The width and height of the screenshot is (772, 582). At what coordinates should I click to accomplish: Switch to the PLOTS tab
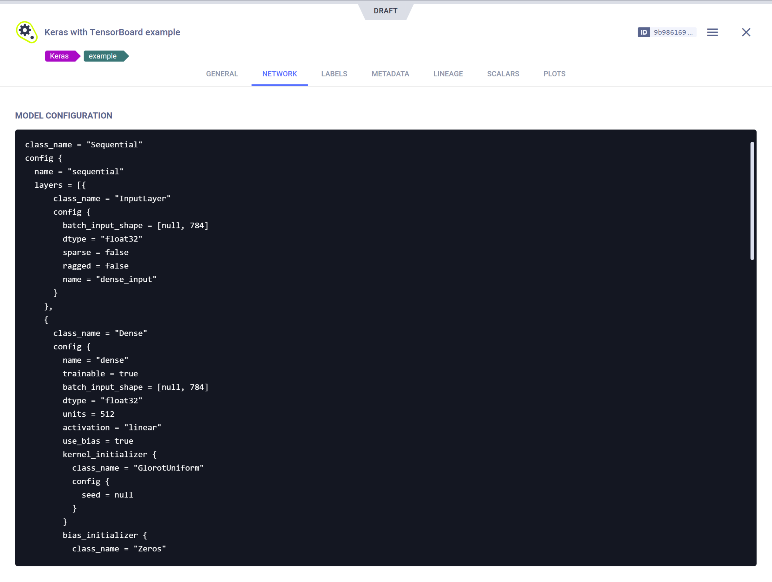554,74
